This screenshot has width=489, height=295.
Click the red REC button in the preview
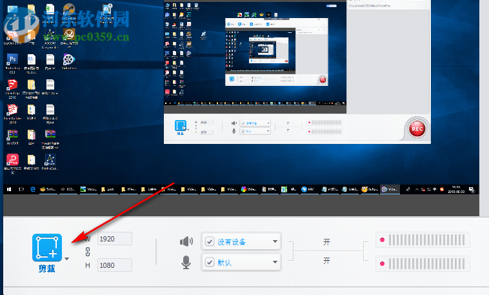[x=417, y=129]
